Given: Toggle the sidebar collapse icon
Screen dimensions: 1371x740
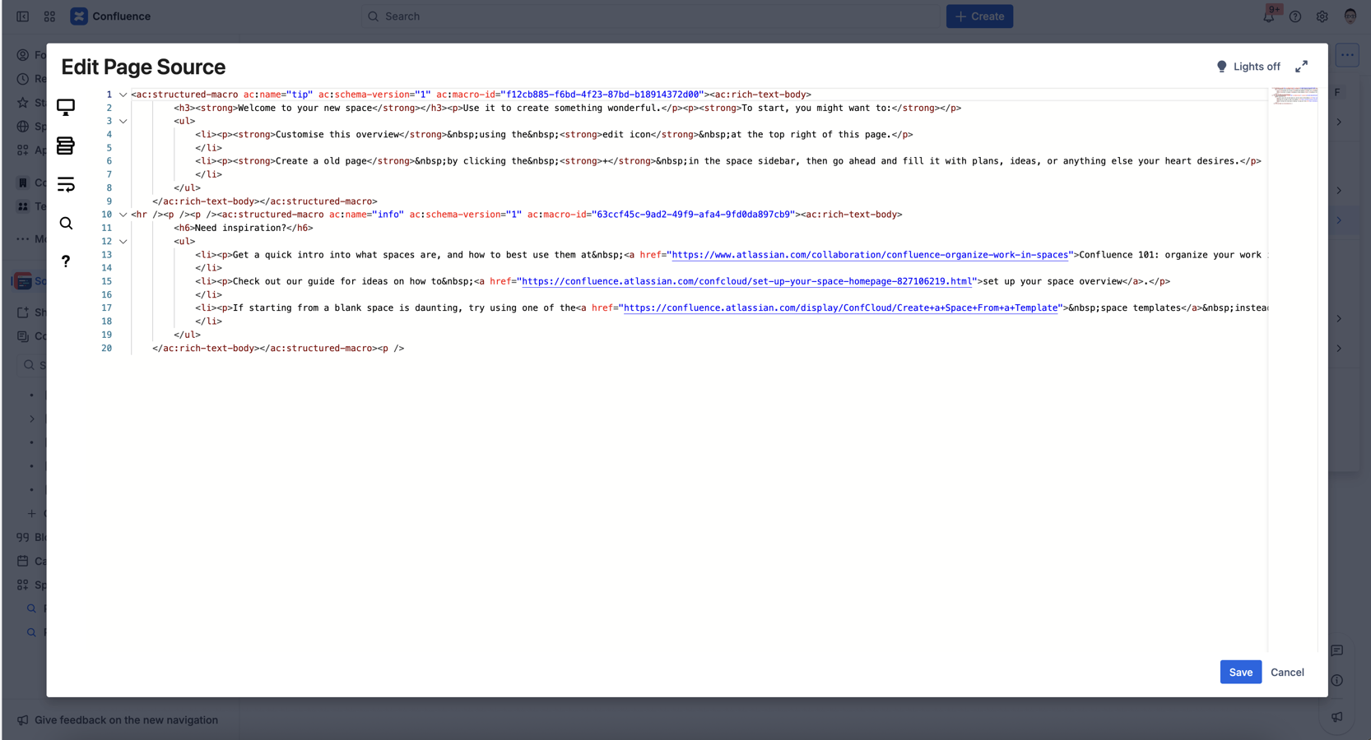Looking at the screenshot, I should click(x=23, y=16).
